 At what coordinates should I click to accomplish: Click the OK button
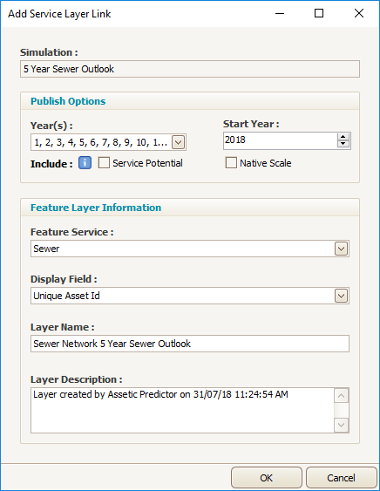(267, 478)
